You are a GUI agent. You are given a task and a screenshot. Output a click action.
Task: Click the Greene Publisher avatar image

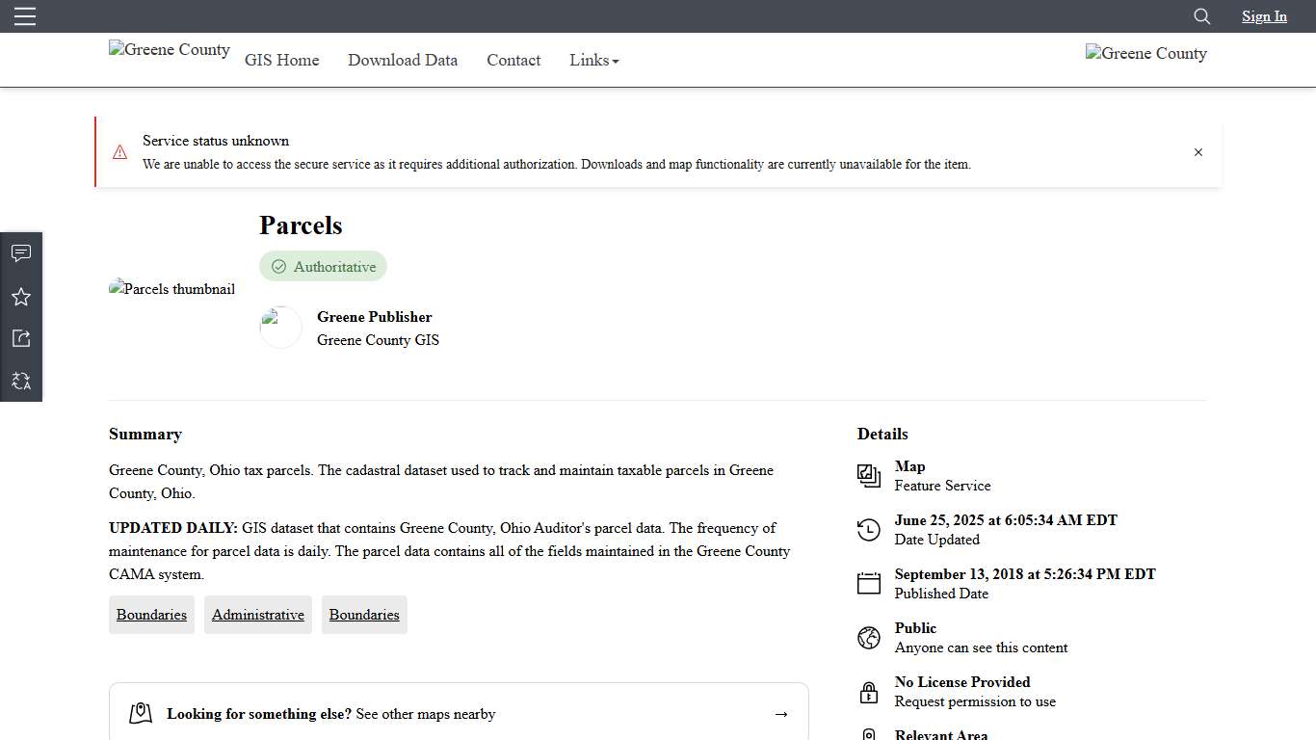point(280,328)
